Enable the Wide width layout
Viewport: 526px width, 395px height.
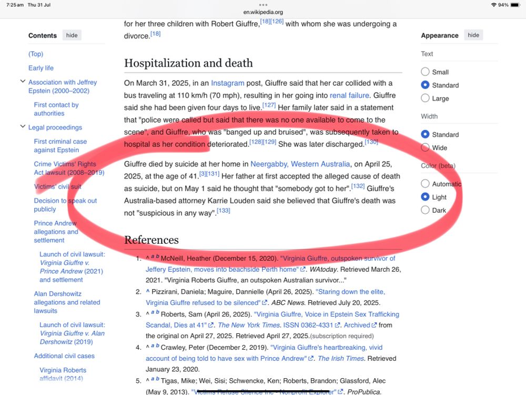tap(425, 147)
